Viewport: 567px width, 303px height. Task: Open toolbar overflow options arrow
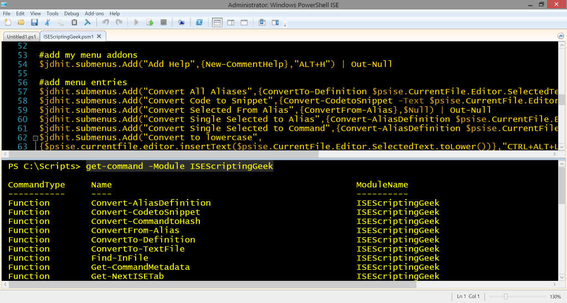click(x=285, y=25)
